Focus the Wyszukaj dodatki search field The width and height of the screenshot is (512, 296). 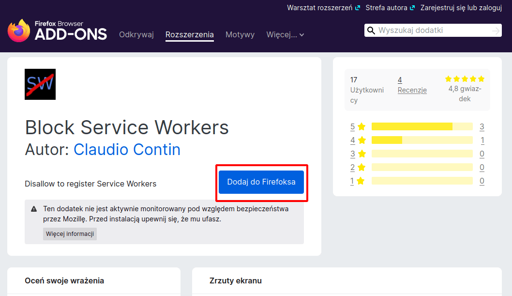click(x=433, y=31)
